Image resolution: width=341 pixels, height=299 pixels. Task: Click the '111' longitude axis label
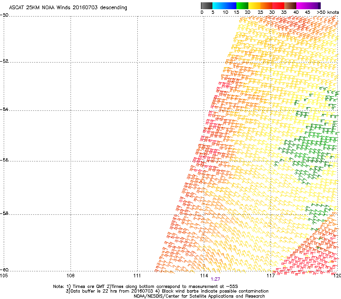coord(137,276)
